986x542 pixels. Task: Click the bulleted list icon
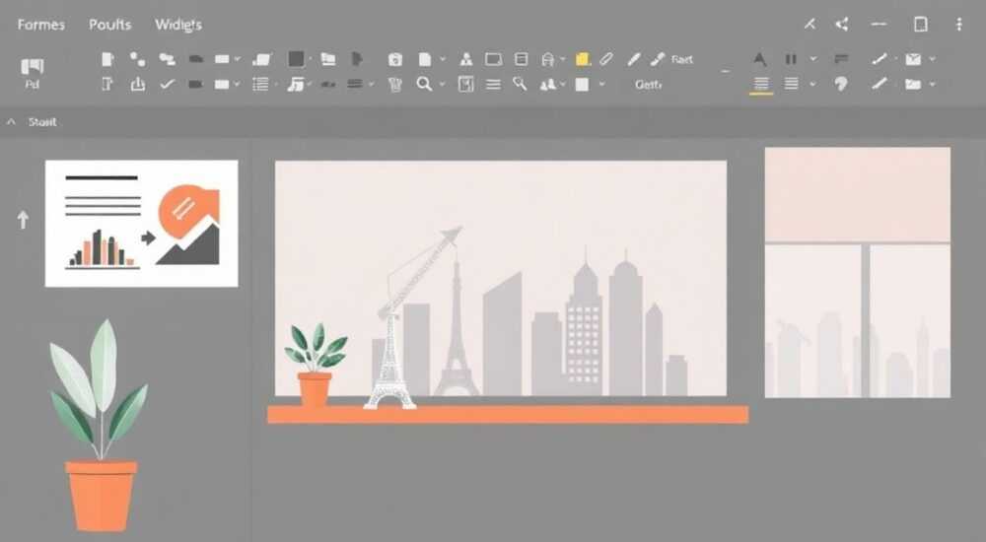pos(260,84)
